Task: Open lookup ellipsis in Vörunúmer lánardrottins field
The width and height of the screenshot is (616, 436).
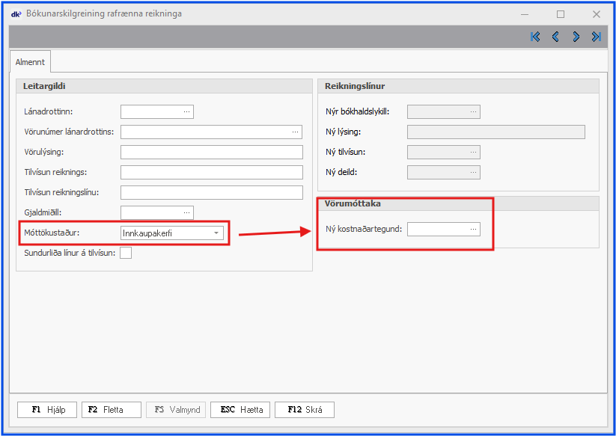Action: click(x=296, y=132)
